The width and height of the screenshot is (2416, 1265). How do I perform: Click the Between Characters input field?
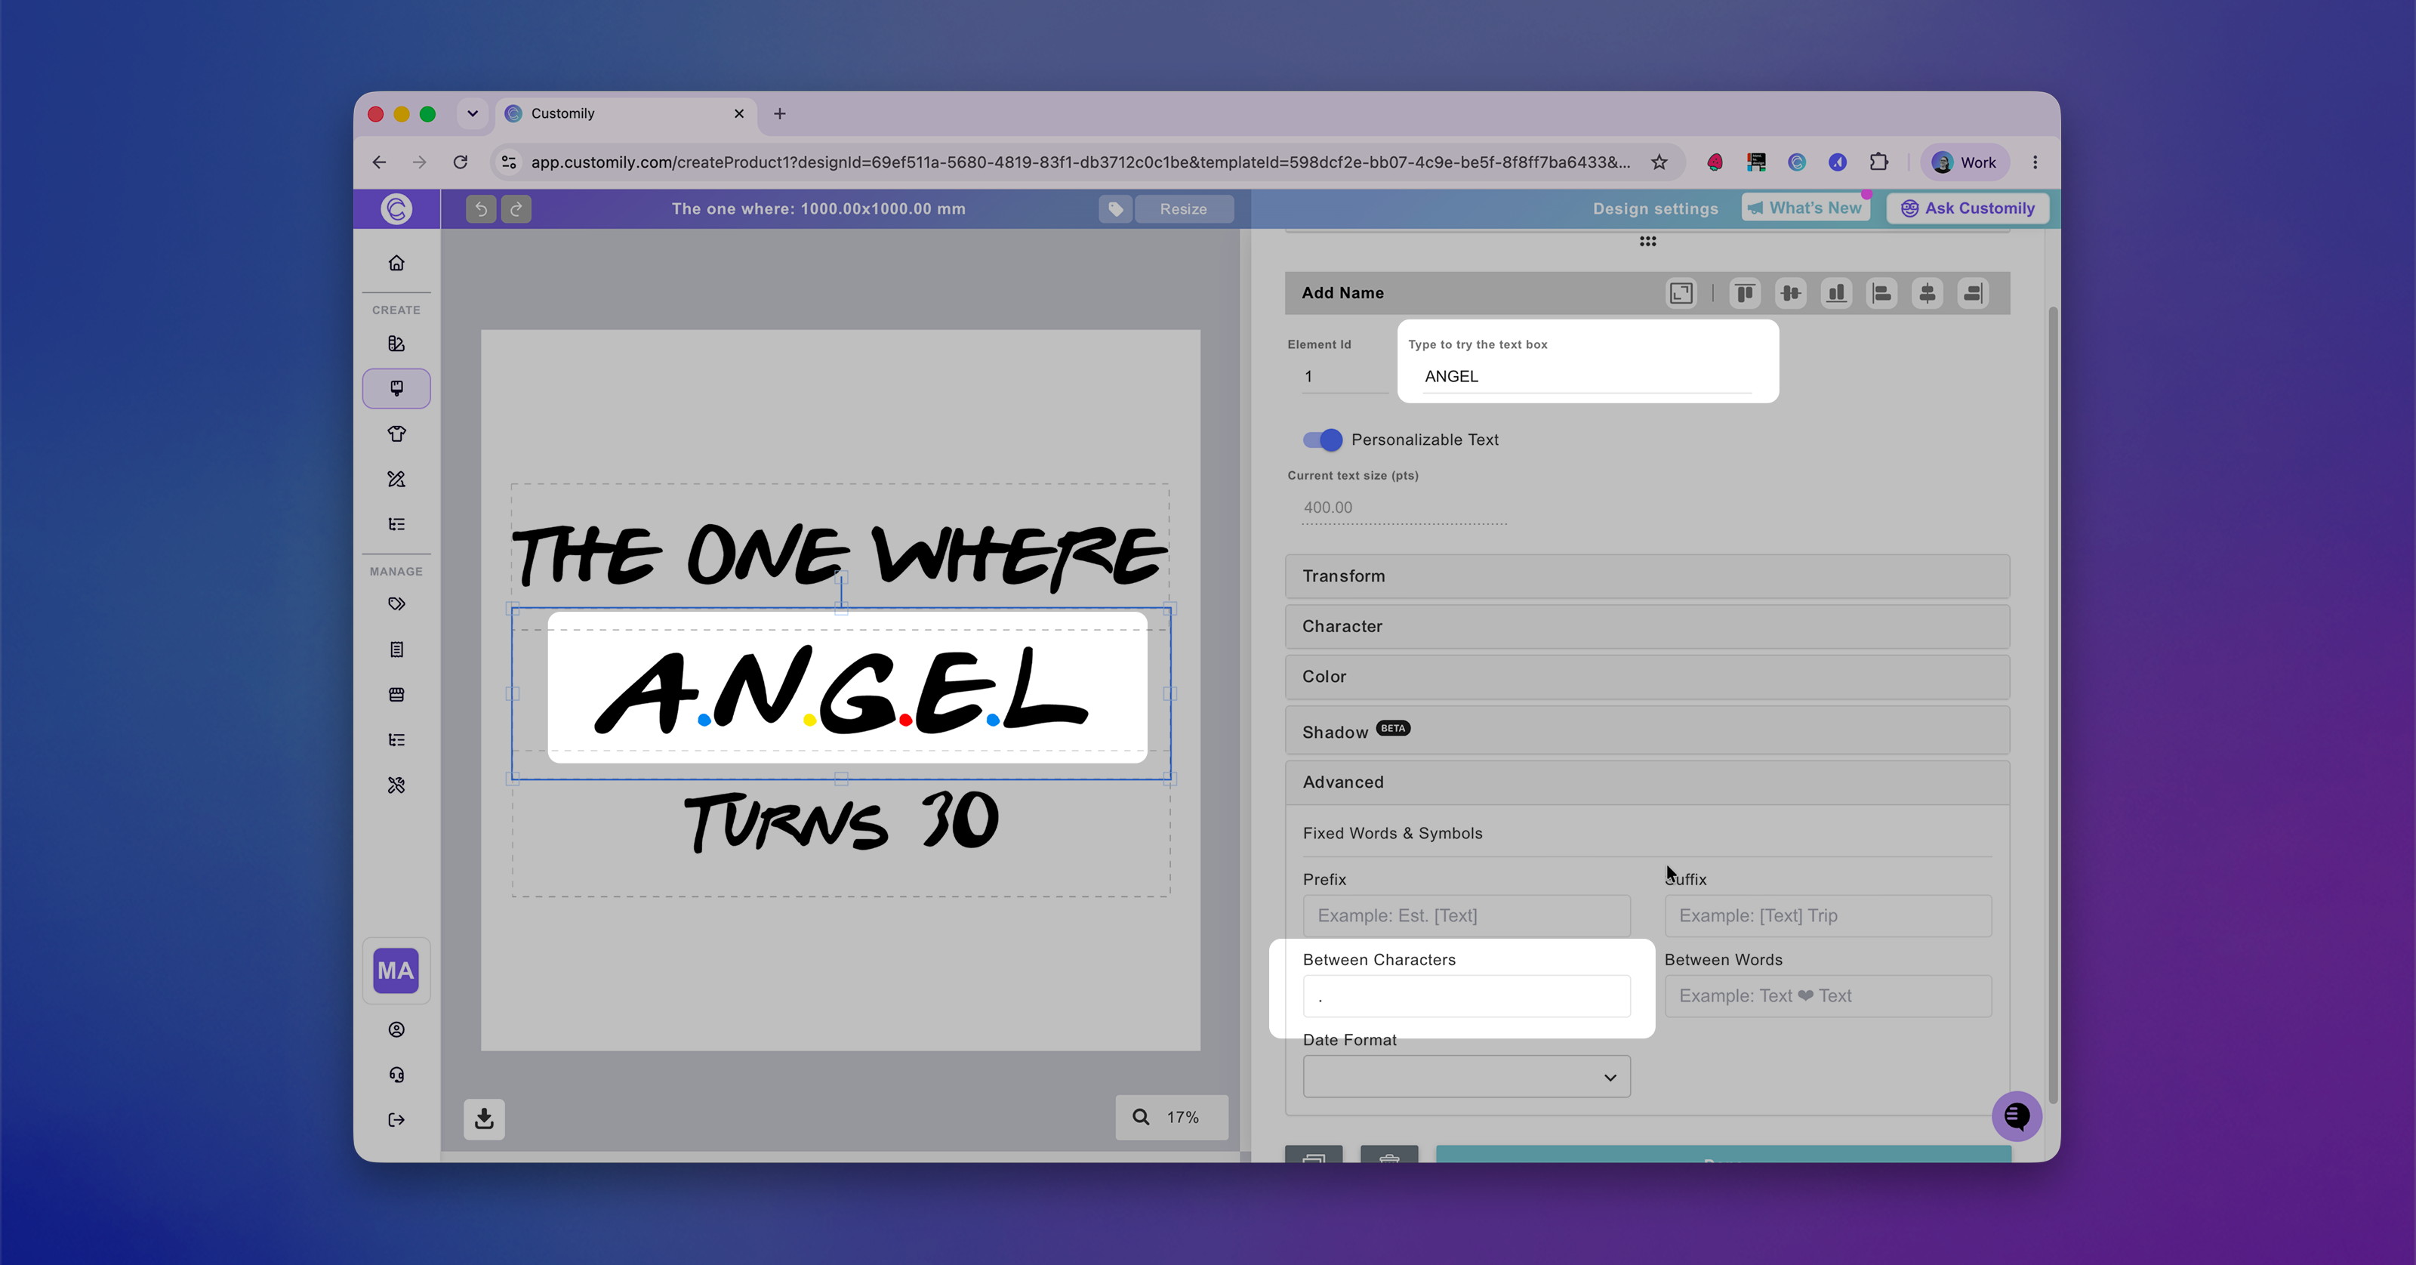click(x=1466, y=995)
